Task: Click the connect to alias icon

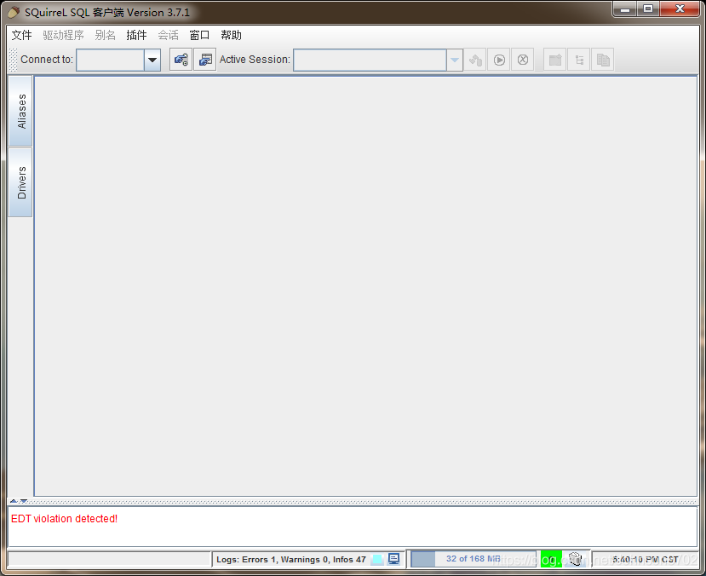Action: coord(181,60)
